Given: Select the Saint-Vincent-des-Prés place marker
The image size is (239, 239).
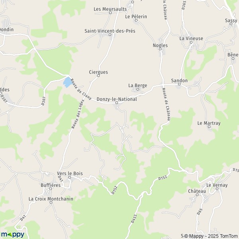Looking at the screenshot, I should [x=110, y=35].
